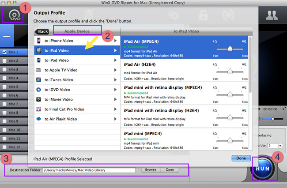This screenshot has width=287, height=188.
Task: Click the Destination Folder path field
Action: click(x=89, y=170)
